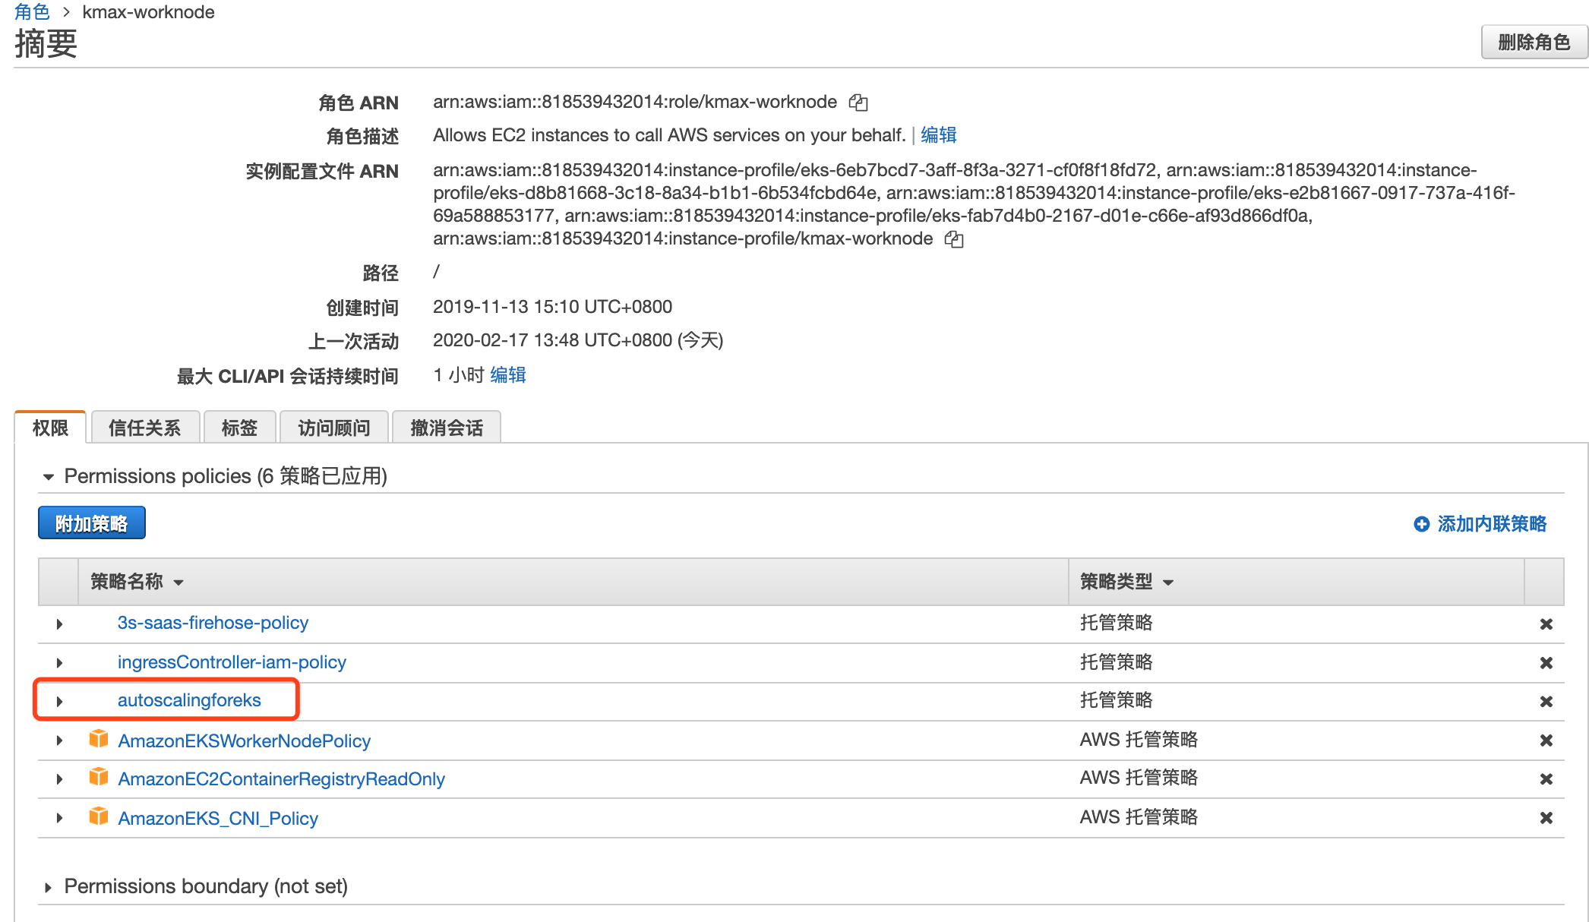This screenshot has height=922, width=1589.
Task: Detach the 3s-saas-firehose-policy with its X
Action: (x=1546, y=624)
